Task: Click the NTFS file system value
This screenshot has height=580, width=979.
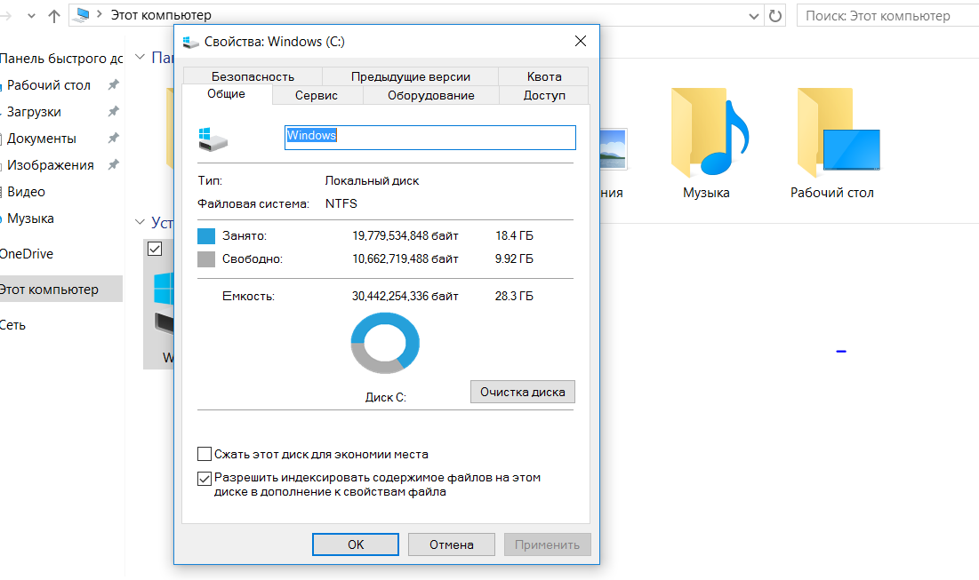Action: 341,204
